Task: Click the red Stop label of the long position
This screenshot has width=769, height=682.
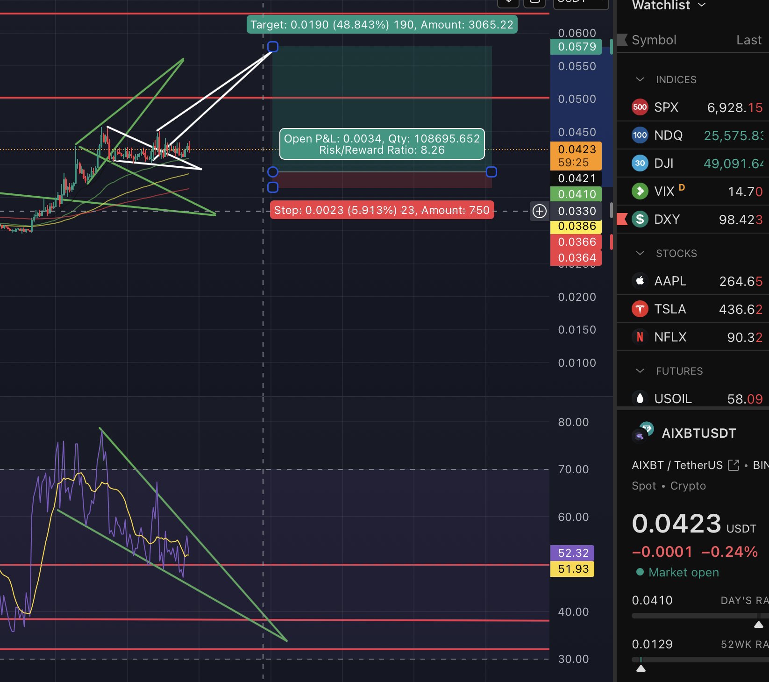Action: tap(382, 210)
